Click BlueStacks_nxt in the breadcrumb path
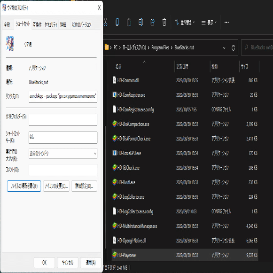 click(184, 47)
